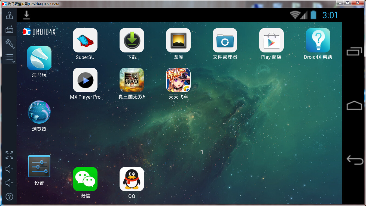366x206 pixels.
Task: Click the Android recent apps button
Action: coord(354,51)
